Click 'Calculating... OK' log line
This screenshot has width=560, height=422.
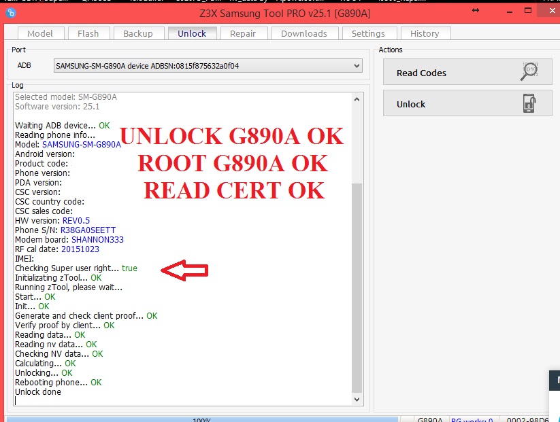coord(46,363)
